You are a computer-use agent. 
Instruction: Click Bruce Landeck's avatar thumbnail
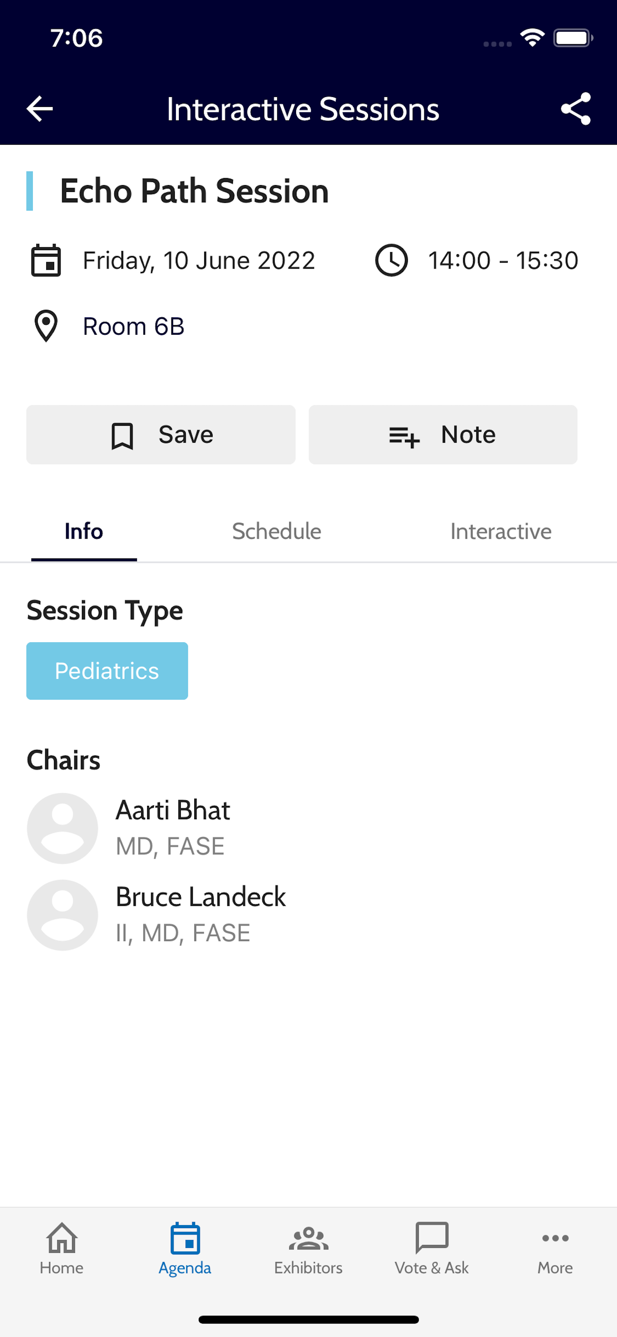tap(62, 915)
